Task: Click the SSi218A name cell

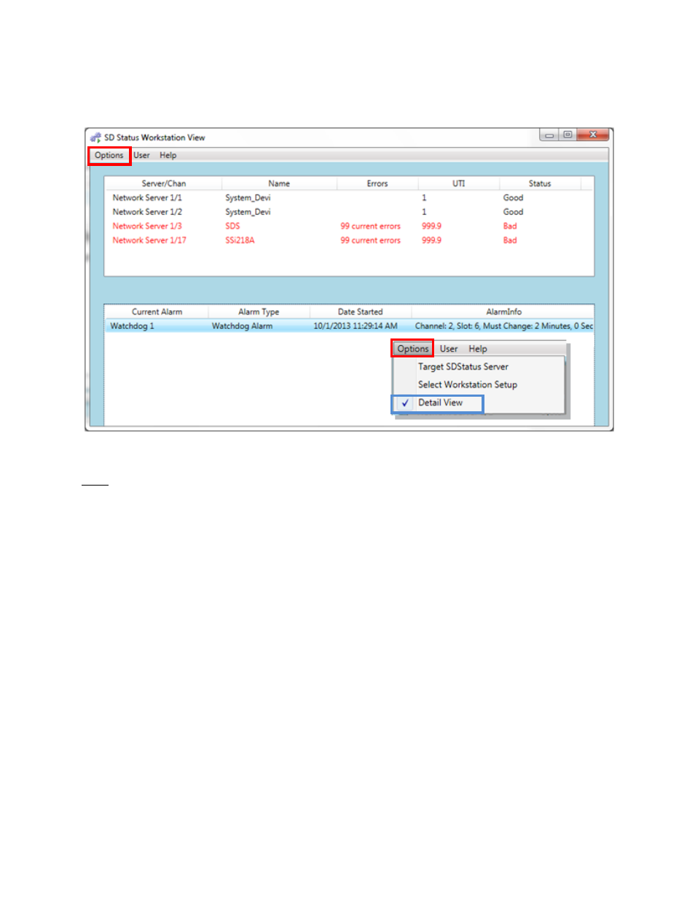Action: pos(240,240)
